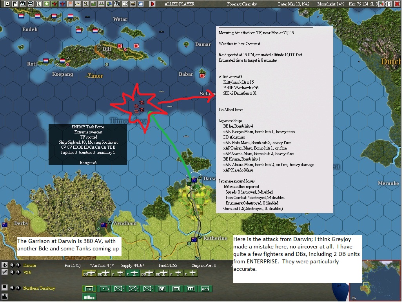Viewport: 403px width, 303px height.
Task: Click the green star icon in toolbar
Action: [x=47, y=4]
